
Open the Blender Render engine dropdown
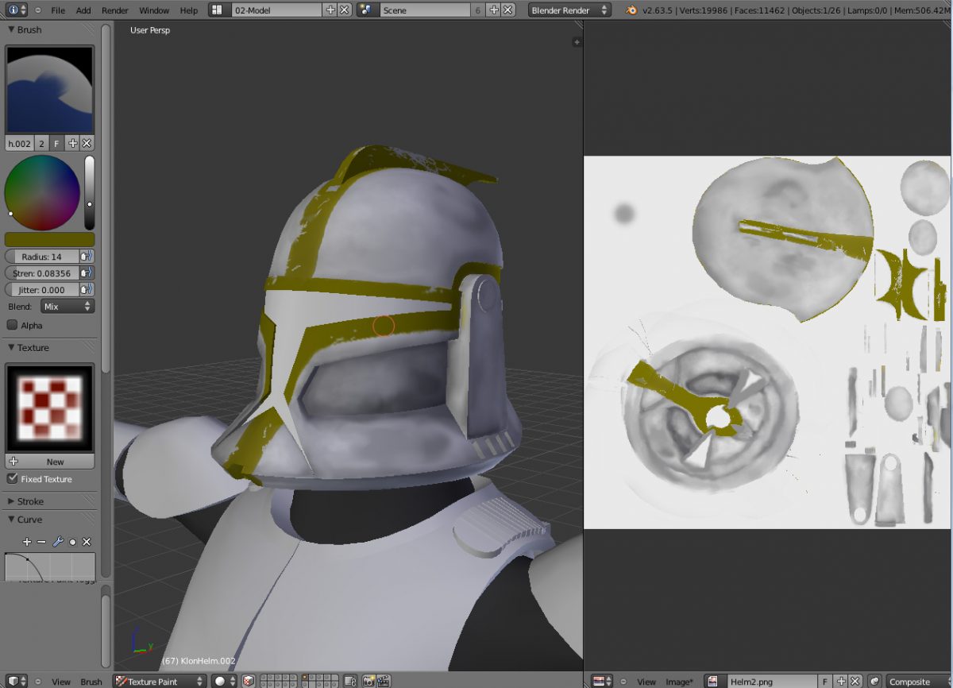pos(570,10)
